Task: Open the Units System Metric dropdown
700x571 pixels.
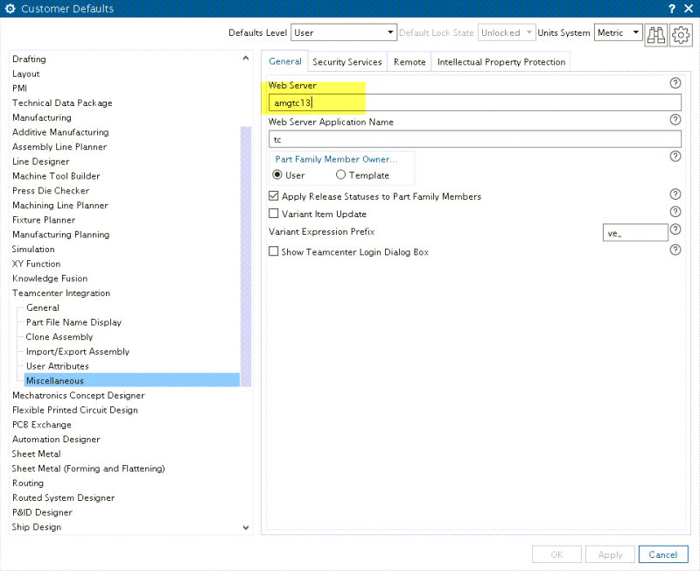Action: (x=618, y=32)
